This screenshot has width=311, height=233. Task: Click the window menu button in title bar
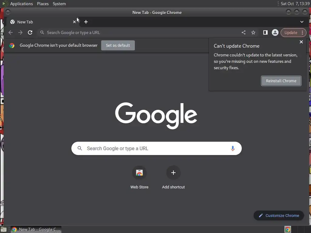click(x=8, y=12)
